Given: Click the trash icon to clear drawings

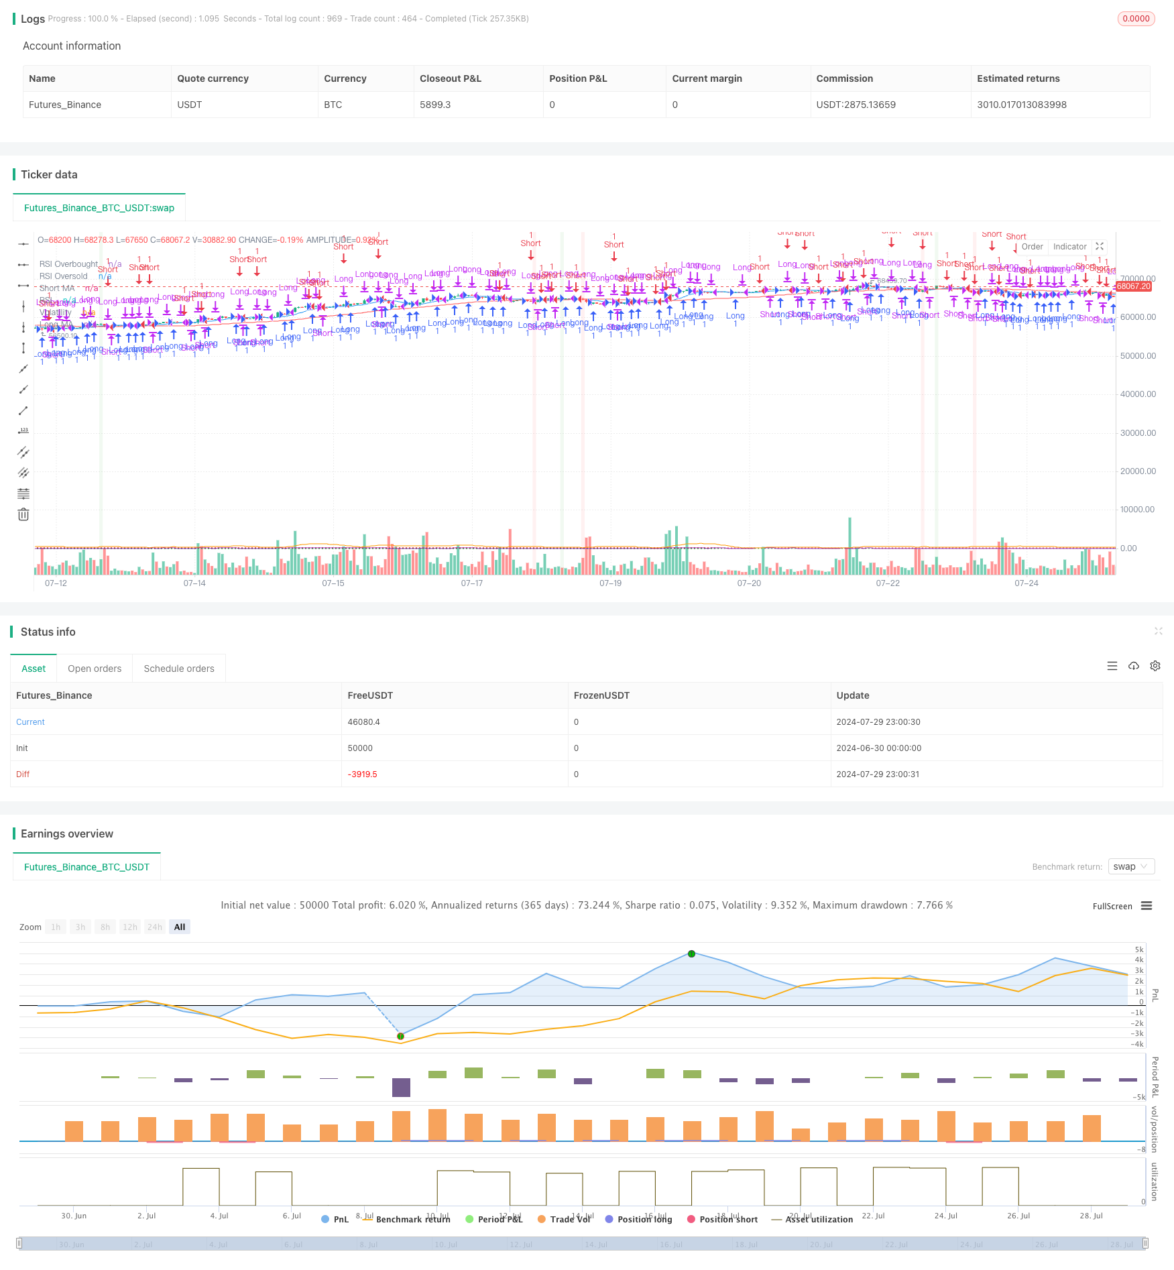Looking at the screenshot, I should click(23, 514).
